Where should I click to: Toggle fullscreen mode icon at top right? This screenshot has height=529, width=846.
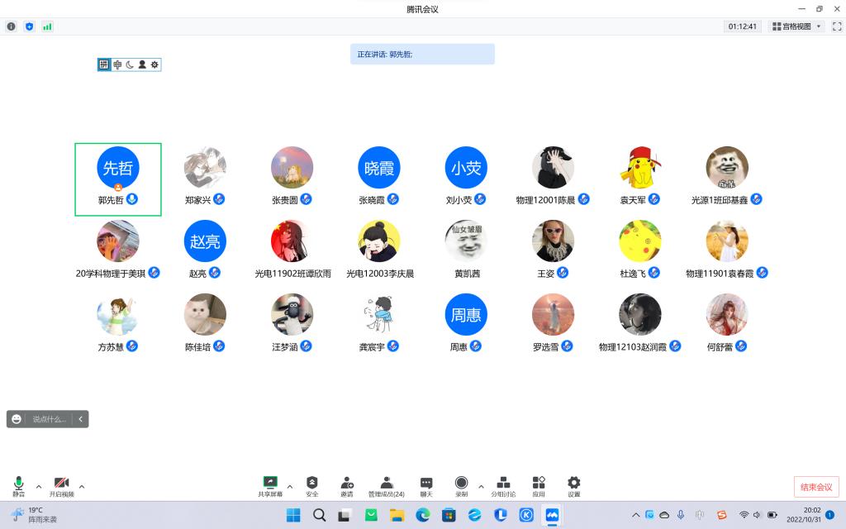(x=836, y=26)
